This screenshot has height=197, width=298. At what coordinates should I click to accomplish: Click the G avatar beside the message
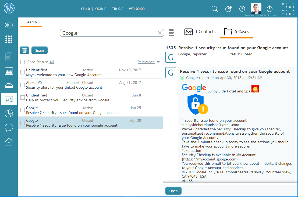tap(171, 73)
